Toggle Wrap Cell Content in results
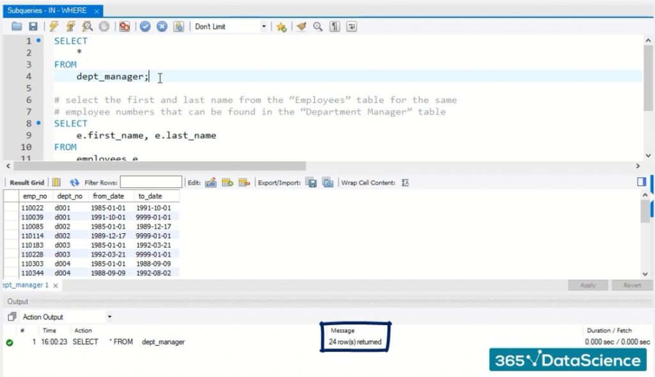 tap(405, 183)
